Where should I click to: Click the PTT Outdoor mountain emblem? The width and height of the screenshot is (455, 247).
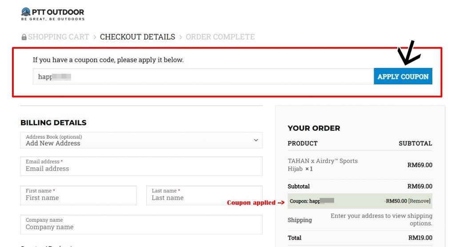coord(26,12)
